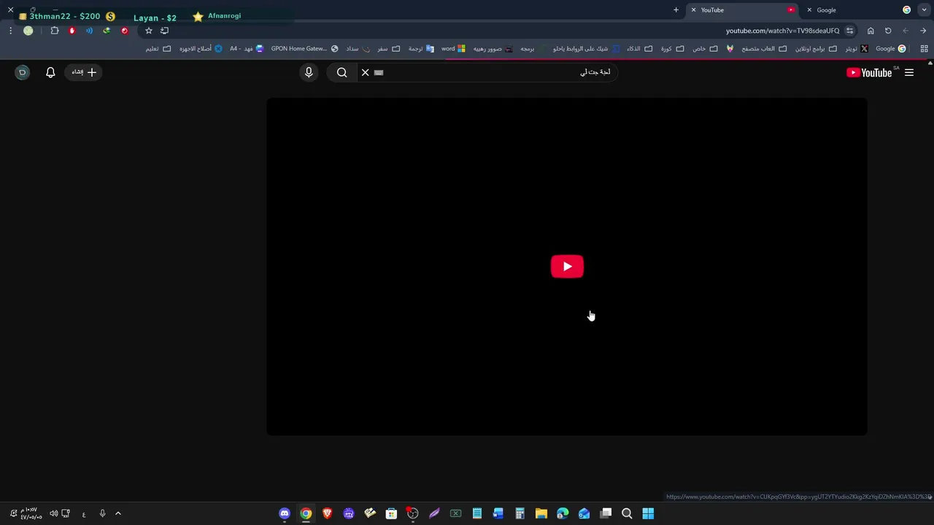The width and height of the screenshot is (934, 525).
Task: Open the تويتر bookmark
Action: [857, 49]
